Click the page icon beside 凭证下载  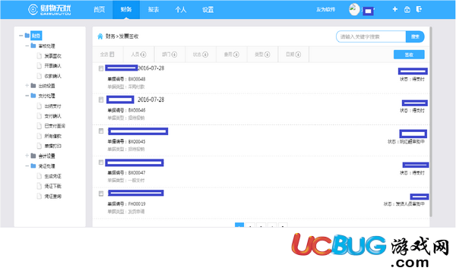point(40,186)
